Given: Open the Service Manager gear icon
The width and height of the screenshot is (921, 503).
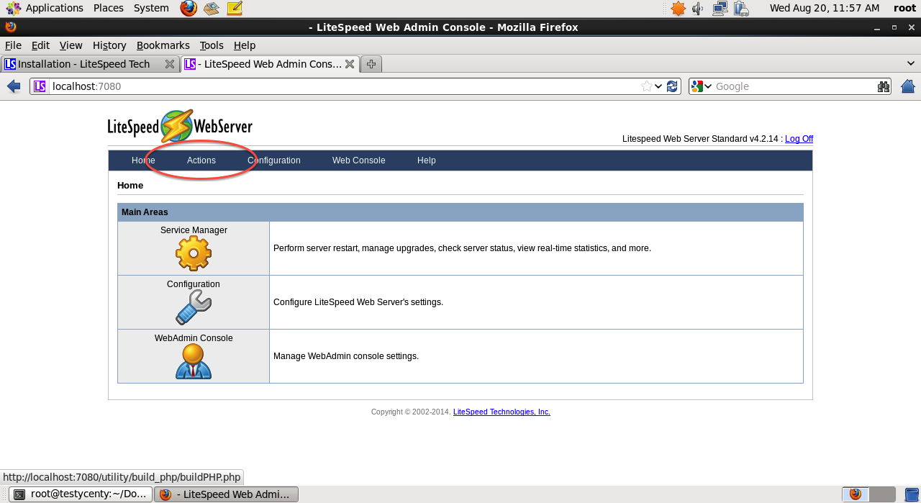Looking at the screenshot, I should tap(194, 253).
